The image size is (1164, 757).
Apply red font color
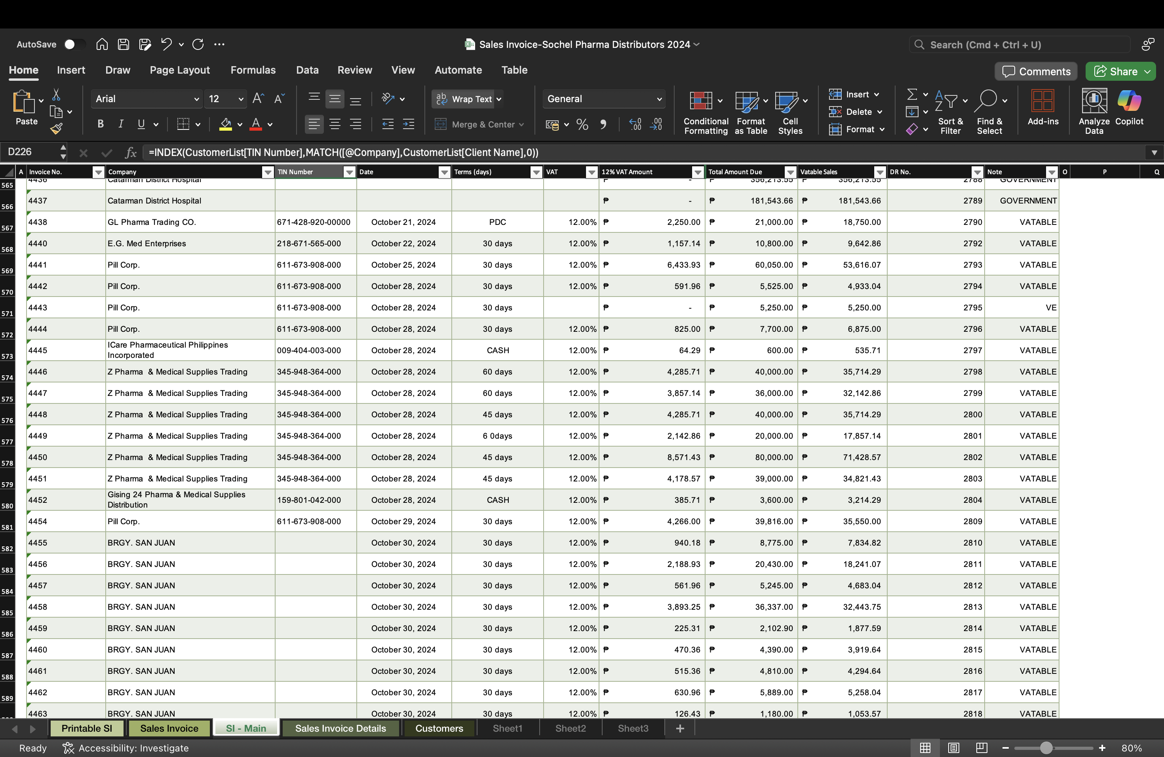point(255,124)
